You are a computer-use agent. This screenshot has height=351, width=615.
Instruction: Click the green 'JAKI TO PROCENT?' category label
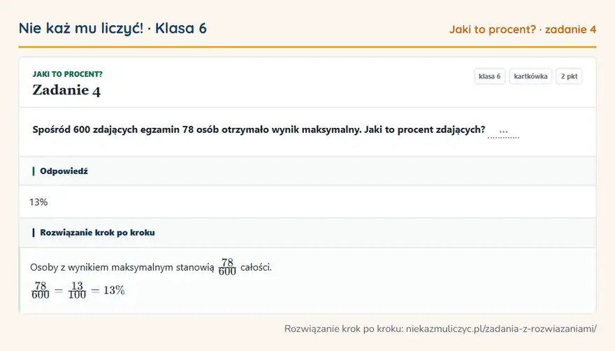point(68,74)
